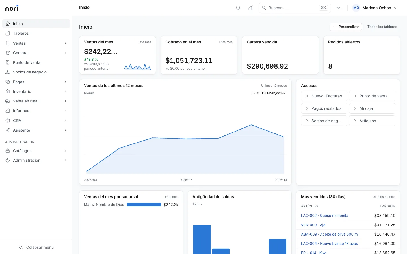Click the nori logo
This screenshot has width=407, height=254.
(x=12, y=8)
